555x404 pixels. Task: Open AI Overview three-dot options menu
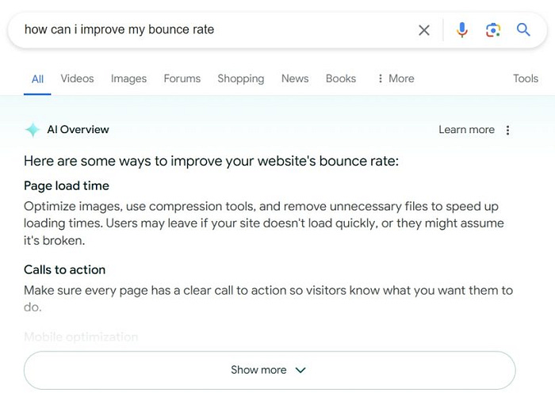coord(508,130)
